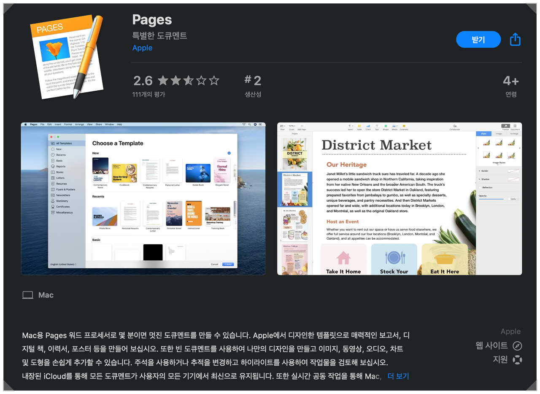The height and width of the screenshot is (394, 540).
Task: Open the Apple developer link under the title
Action: point(142,48)
